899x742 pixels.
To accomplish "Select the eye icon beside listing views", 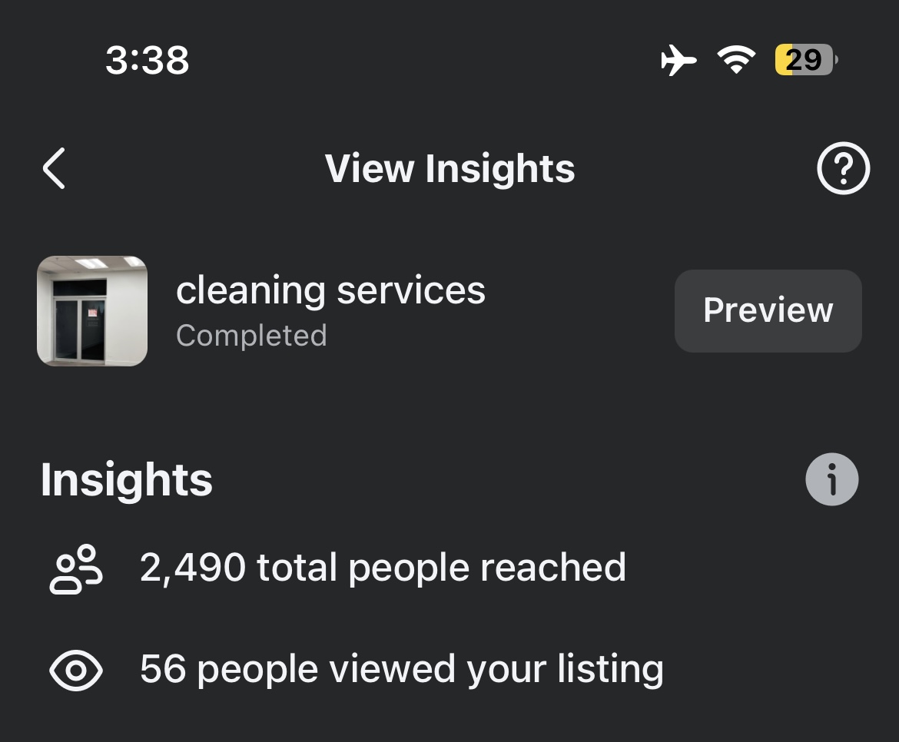I will click(75, 669).
